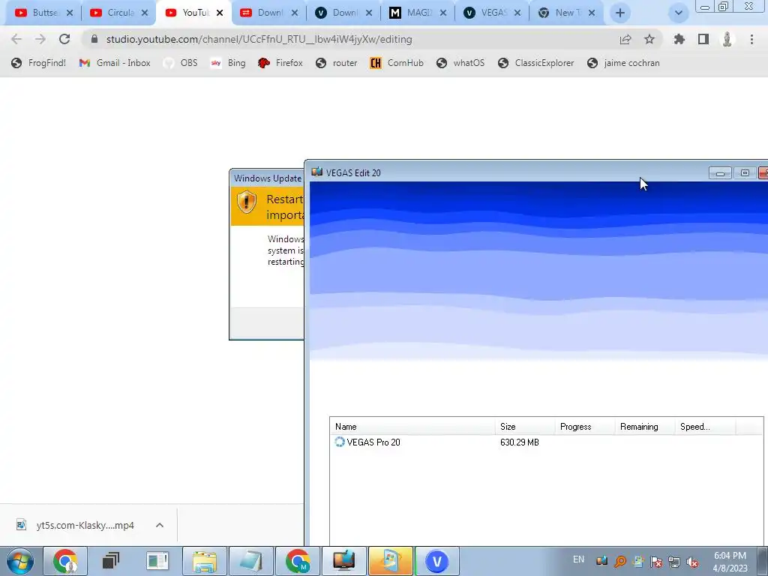Expand the download item options chevron
Image resolution: width=768 pixels, height=576 pixels.
pyautogui.click(x=160, y=525)
